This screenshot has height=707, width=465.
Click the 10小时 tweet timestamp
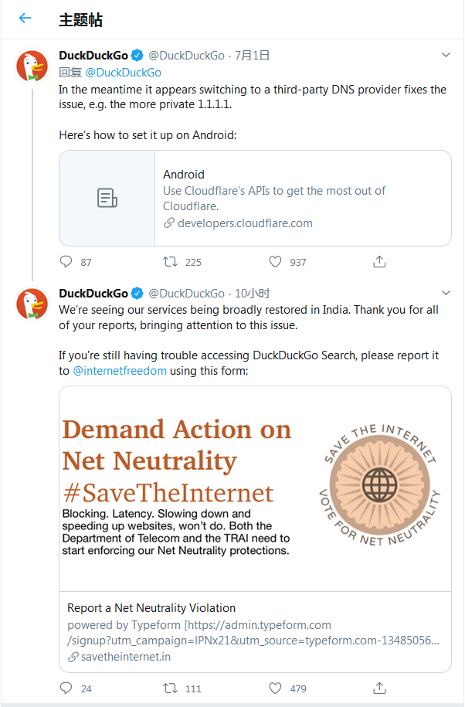point(253,294)
